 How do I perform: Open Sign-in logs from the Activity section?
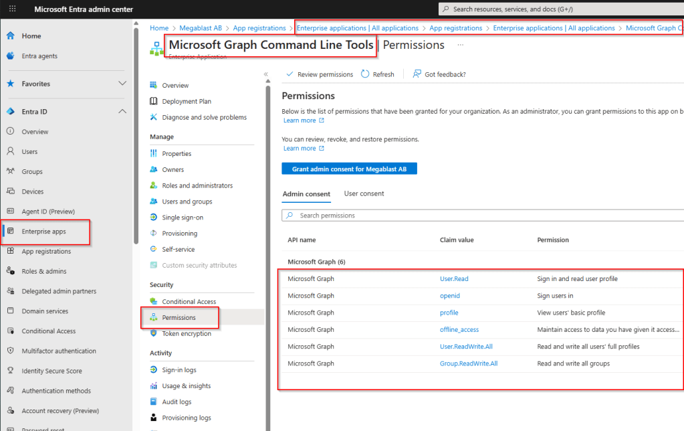pyautogui.click(x=154, y=369)
